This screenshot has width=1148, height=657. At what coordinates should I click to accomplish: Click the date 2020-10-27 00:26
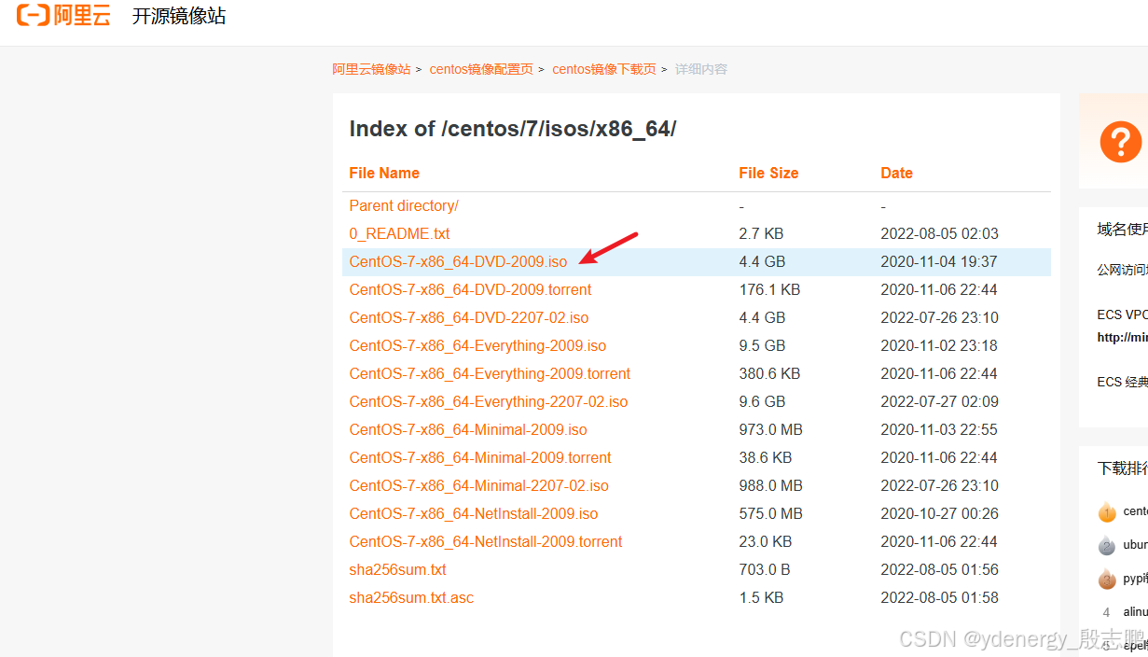point(939,513)
